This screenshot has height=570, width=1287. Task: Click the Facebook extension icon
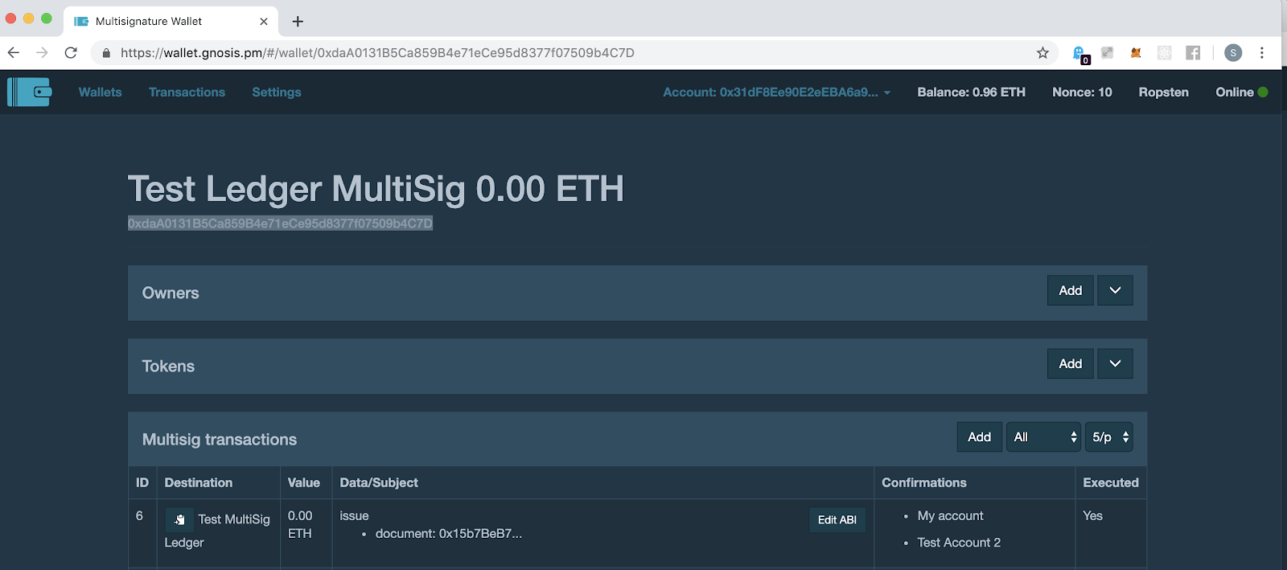(1193, 53)
